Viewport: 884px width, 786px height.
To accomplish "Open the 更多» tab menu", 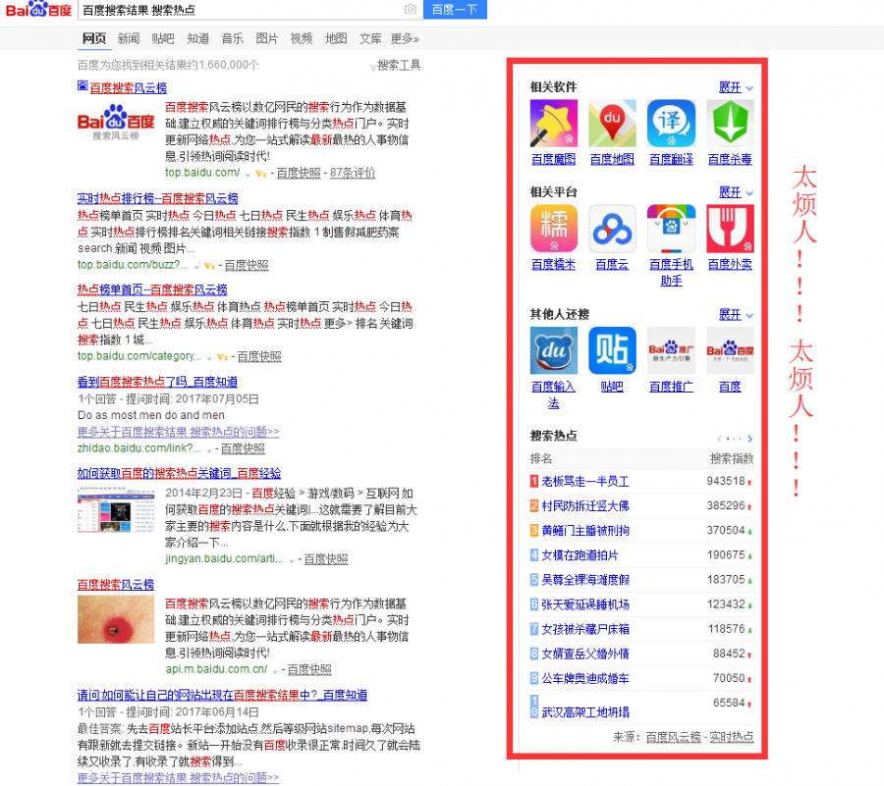I will pyautogui.click(x=405, y=39).
